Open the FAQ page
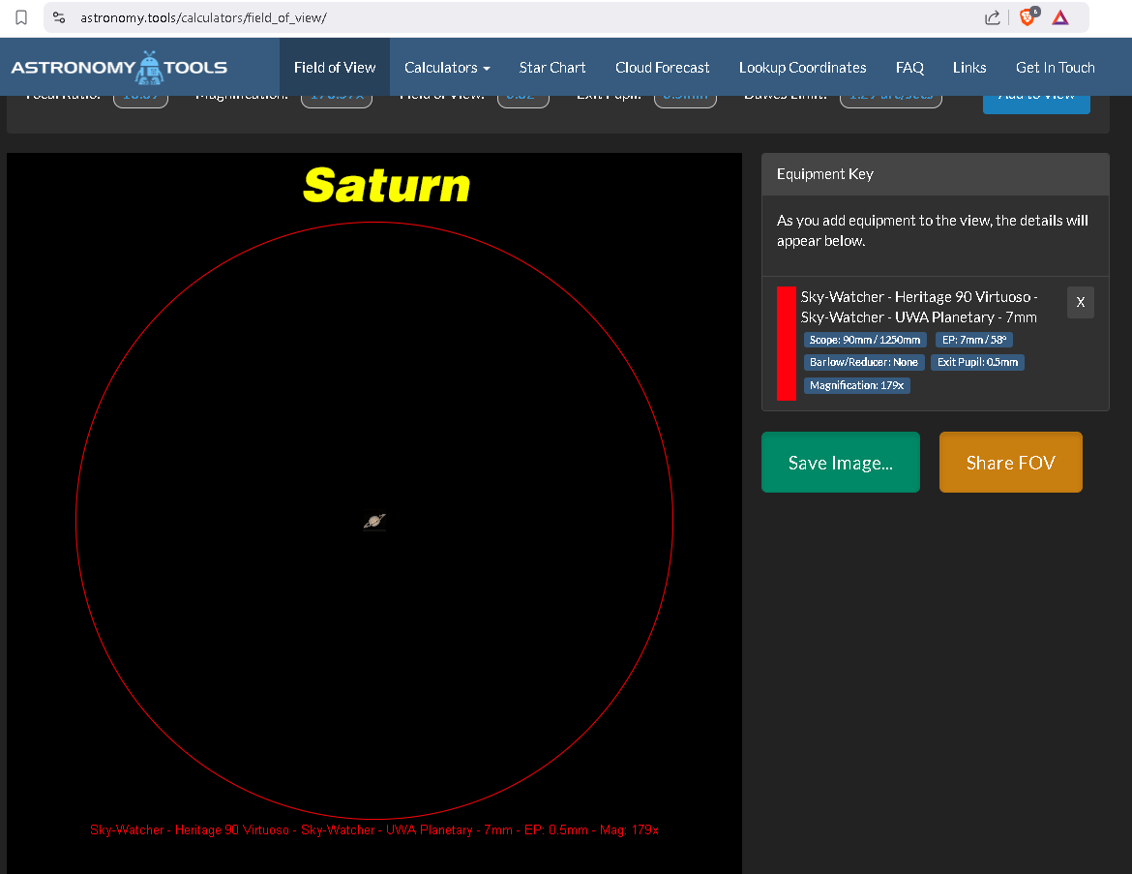The height and width of the screenshot is (874, 1132). [x=909, y=68]
